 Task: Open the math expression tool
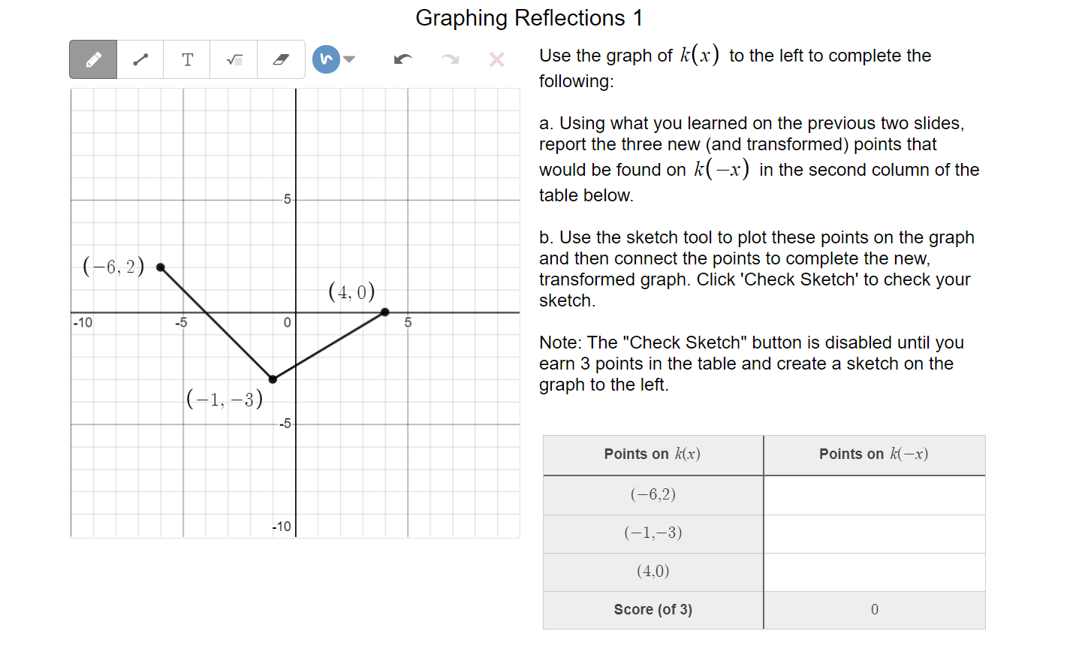point(234,59)
